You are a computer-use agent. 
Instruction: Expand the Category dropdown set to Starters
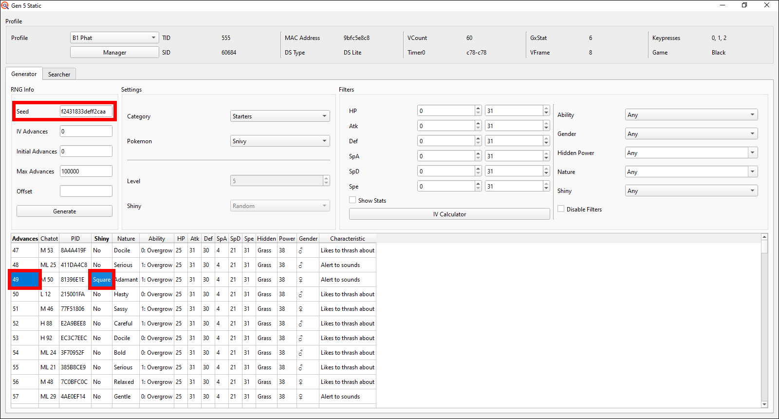(x=280, y=116)
